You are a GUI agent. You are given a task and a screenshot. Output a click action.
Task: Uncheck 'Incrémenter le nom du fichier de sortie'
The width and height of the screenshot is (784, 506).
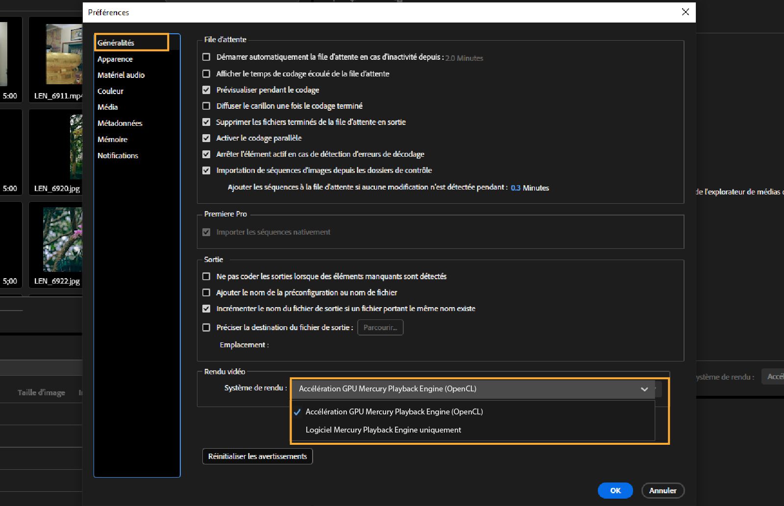[206, 309]
